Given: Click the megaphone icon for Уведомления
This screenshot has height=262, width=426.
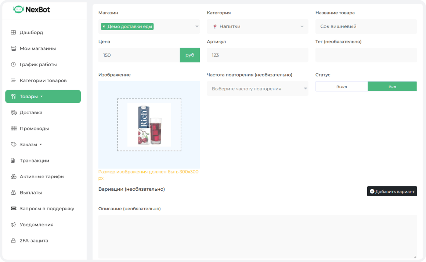Looking at the screenshot, I should pyautogui.click(x=13, y=225).
